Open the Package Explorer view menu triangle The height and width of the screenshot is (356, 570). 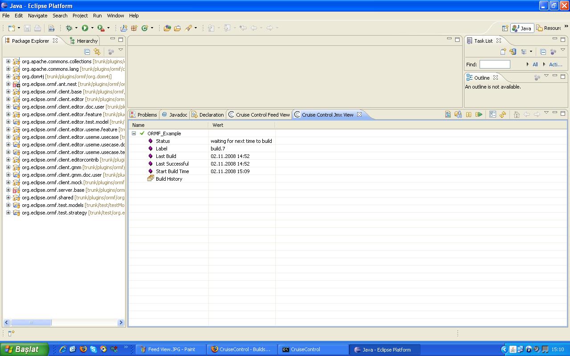click(120, 50)
